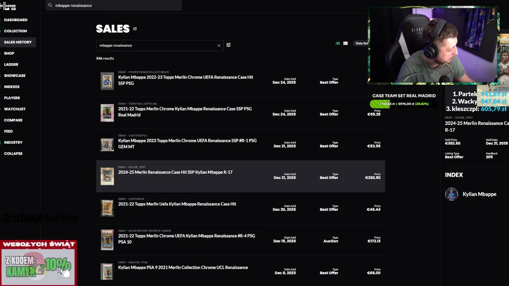Clear the sales search field with the X

point(219,45)
